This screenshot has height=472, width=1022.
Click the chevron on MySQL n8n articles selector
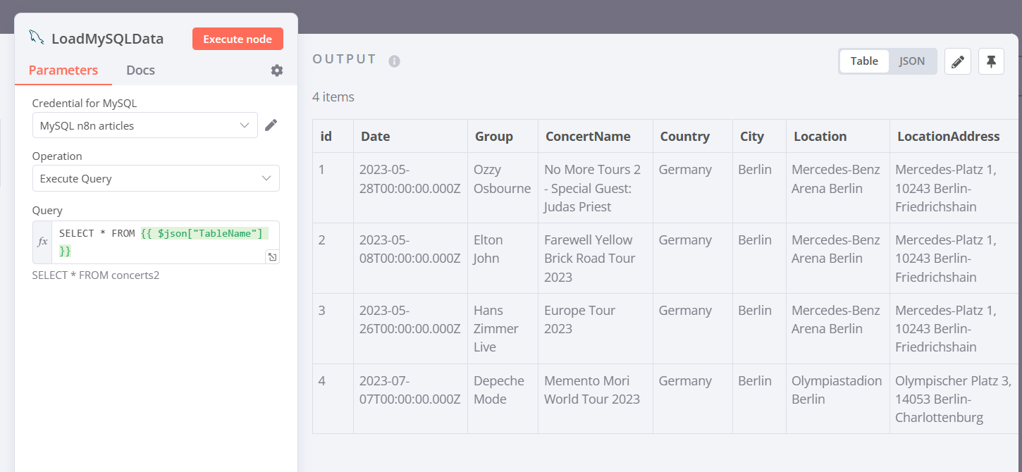(x=245, y=125)
